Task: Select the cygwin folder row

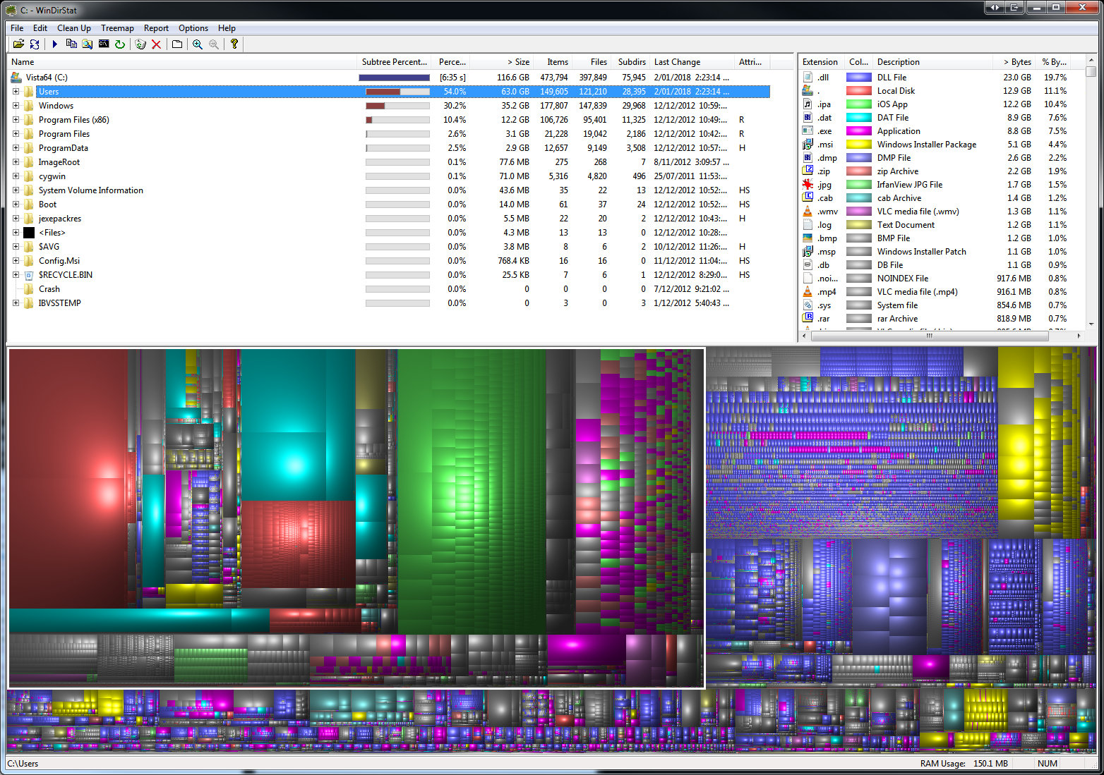Action: 52,176
